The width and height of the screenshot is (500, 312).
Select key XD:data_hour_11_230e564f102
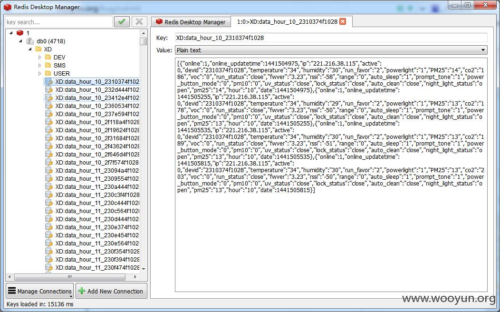tap(97, 243)
